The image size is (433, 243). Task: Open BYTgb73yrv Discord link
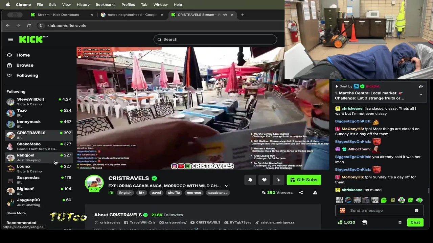(x=238, y=222)
